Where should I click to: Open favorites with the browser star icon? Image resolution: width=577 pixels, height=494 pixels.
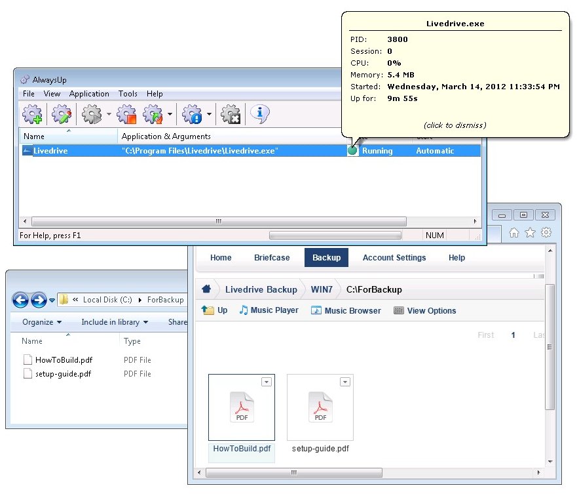(x=530, y=233)
